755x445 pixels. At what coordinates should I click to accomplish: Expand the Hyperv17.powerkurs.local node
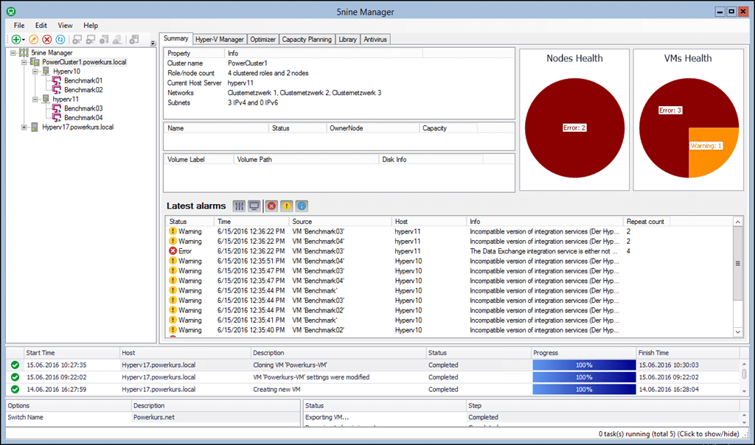coord(24,127)
